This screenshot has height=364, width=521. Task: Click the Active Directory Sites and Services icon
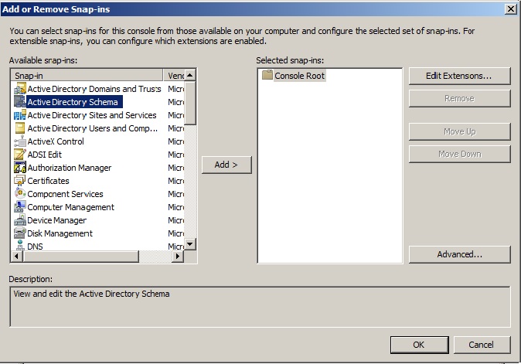pyautogui.click(x=20, y=115)
